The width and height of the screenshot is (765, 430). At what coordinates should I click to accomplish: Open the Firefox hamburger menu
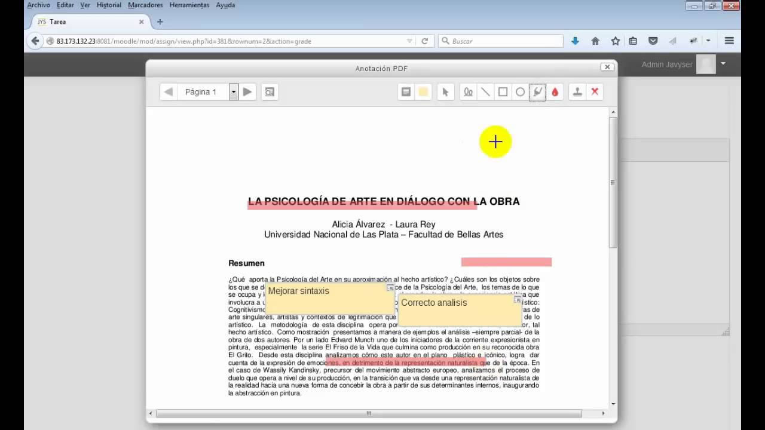(x=729, y=41)
